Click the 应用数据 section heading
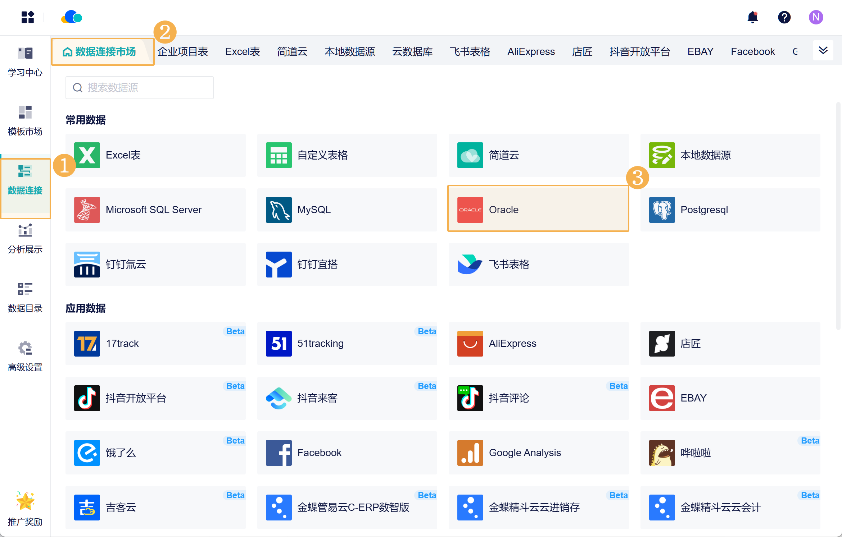The width and height of the screenshot is (842, 537). point(86,308)
